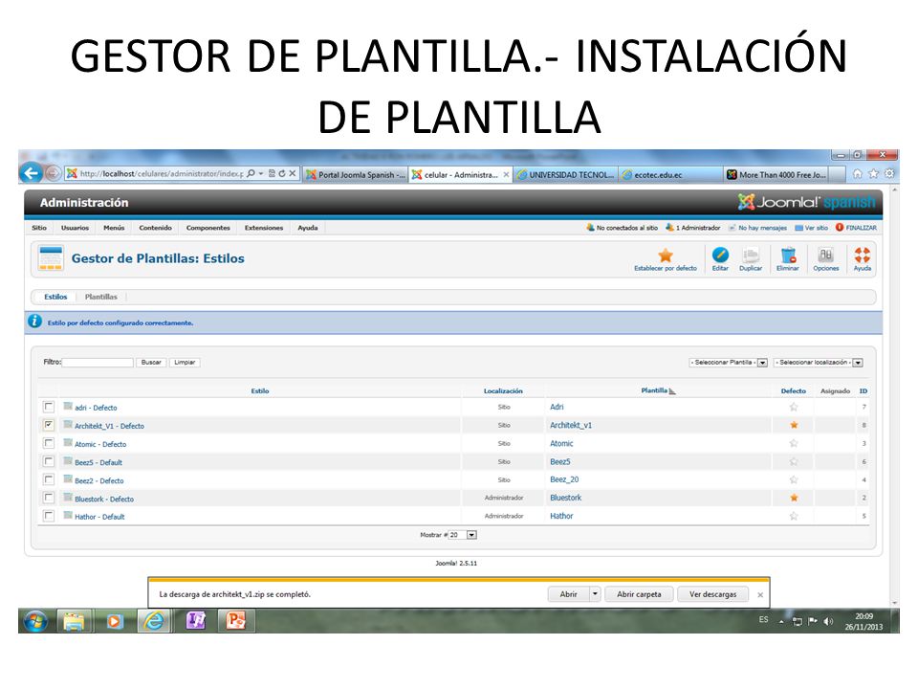Click the Filtro text input field
This screenshot has height=689, width=918.
98,362
